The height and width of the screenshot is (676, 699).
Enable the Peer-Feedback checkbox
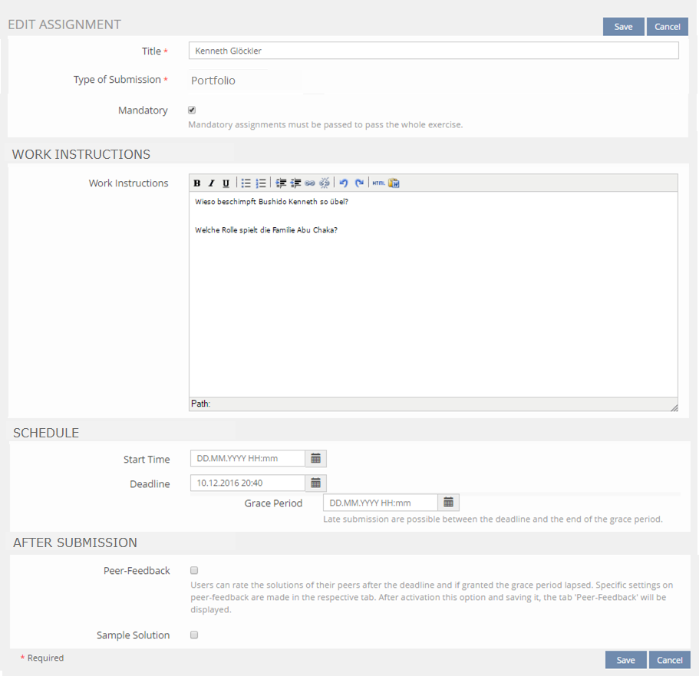coord(194,571)
